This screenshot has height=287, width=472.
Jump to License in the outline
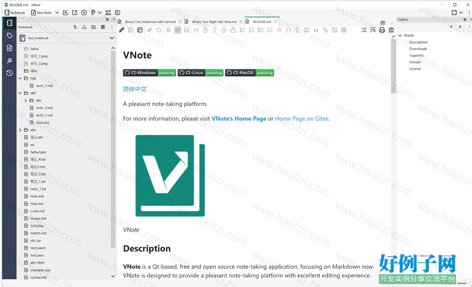(415, 69)
